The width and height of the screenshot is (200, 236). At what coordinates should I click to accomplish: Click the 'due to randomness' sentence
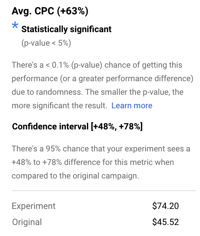(x=47, y=92)
